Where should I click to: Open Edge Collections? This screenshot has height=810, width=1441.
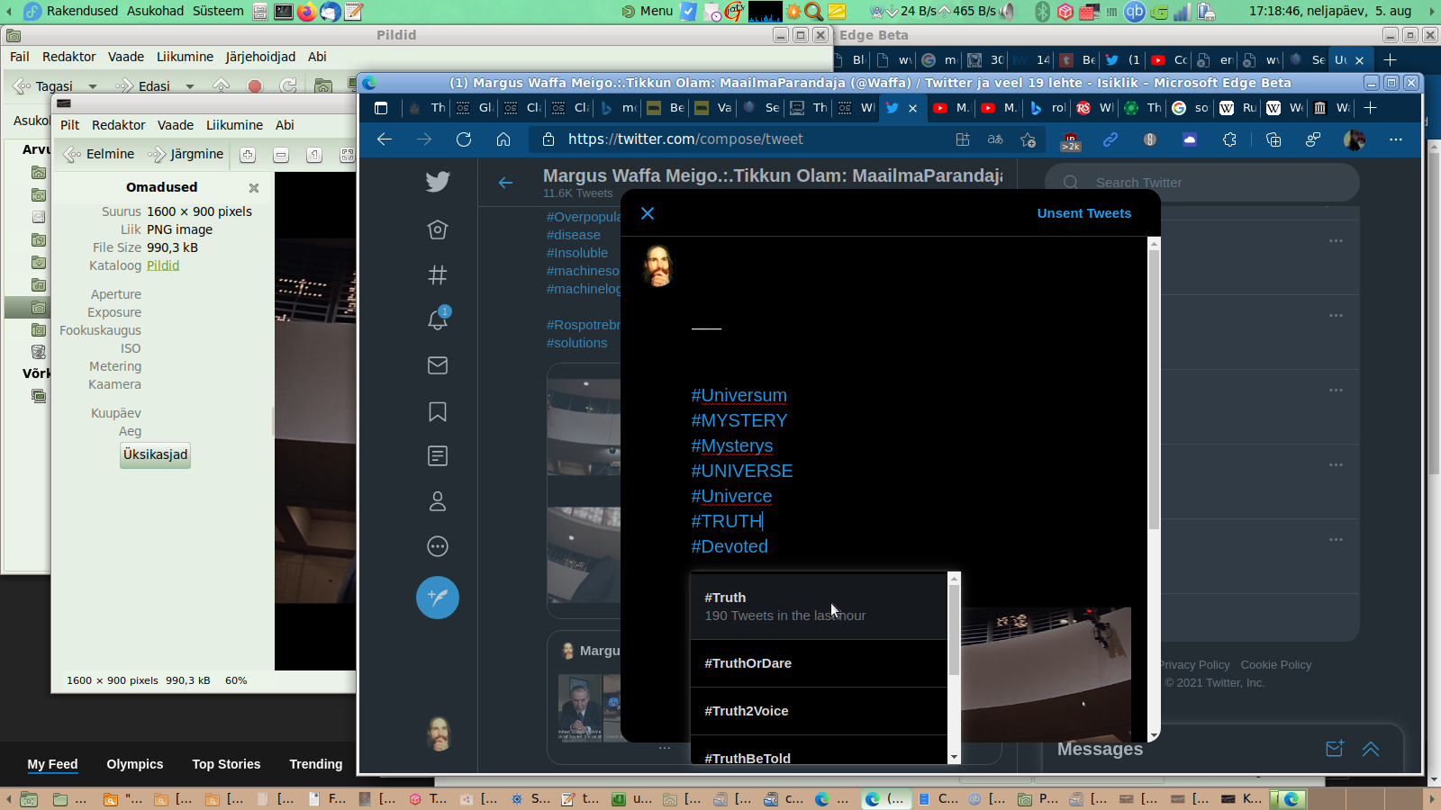[1273, 139]
